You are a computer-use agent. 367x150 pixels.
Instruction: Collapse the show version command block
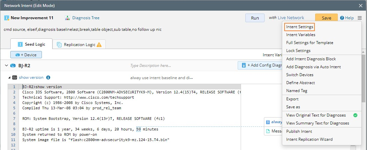(9, 77)
